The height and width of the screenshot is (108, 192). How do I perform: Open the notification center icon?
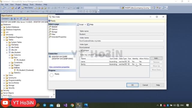[187, 105]
